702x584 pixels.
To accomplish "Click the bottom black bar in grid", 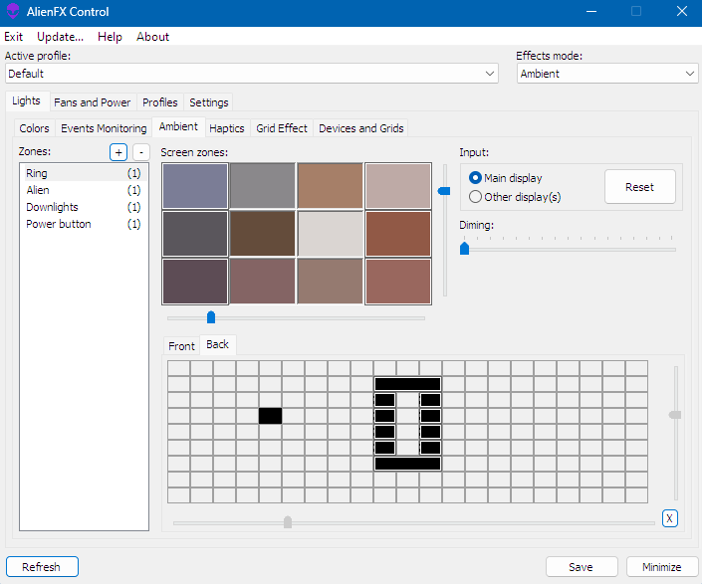I will click(x=407, y=464).
